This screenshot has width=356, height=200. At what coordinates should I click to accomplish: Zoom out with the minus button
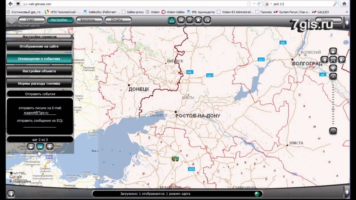[x=333, y=131]
